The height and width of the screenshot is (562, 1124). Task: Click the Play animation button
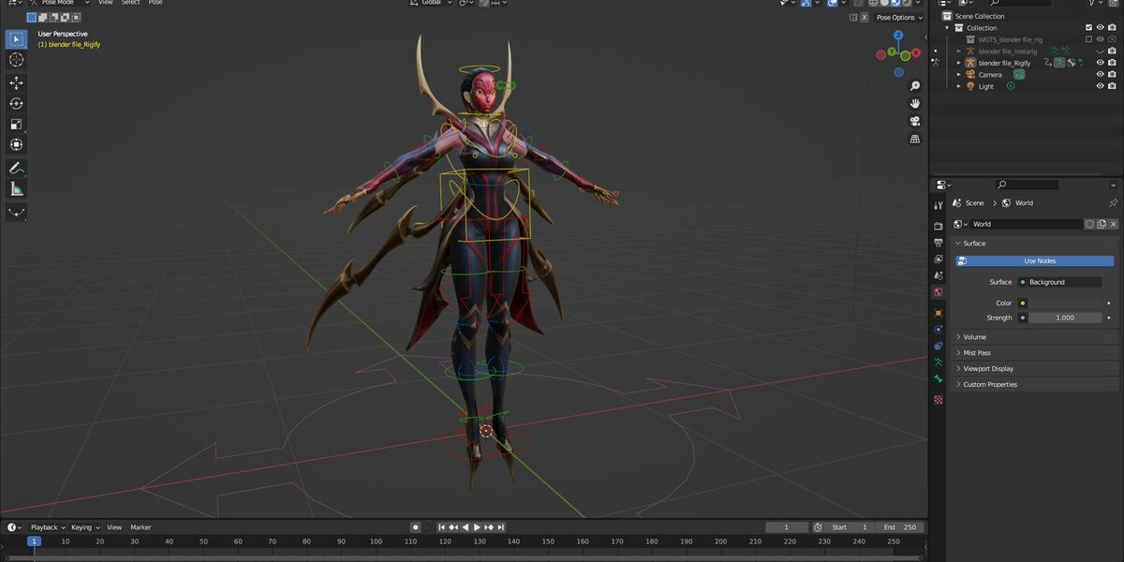click(477, 527)
